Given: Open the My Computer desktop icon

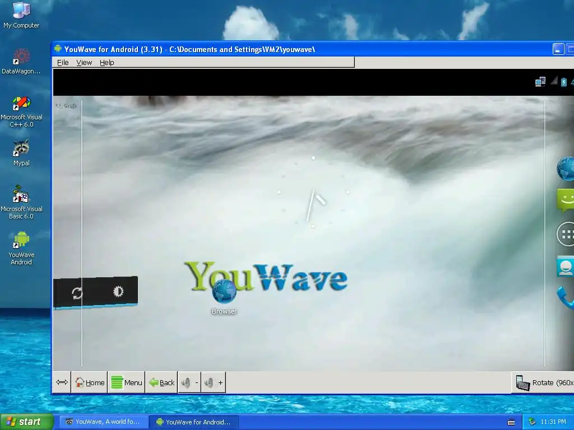Looking at the screenshot, I should click(x=21, y=15).
